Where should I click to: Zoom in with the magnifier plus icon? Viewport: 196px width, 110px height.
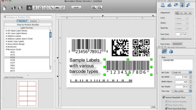pyautogui.click(x=94, y=8)
